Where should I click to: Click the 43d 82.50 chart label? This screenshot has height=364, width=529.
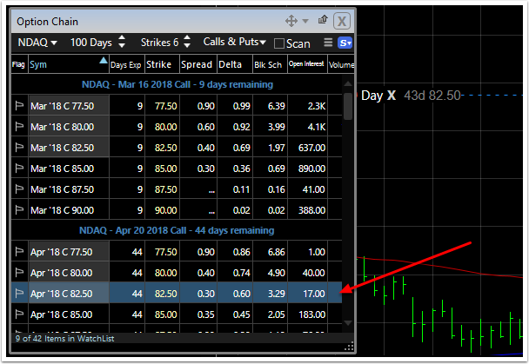coord(432,96)
